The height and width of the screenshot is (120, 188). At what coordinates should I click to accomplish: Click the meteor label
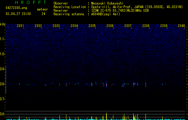point(42,9)
